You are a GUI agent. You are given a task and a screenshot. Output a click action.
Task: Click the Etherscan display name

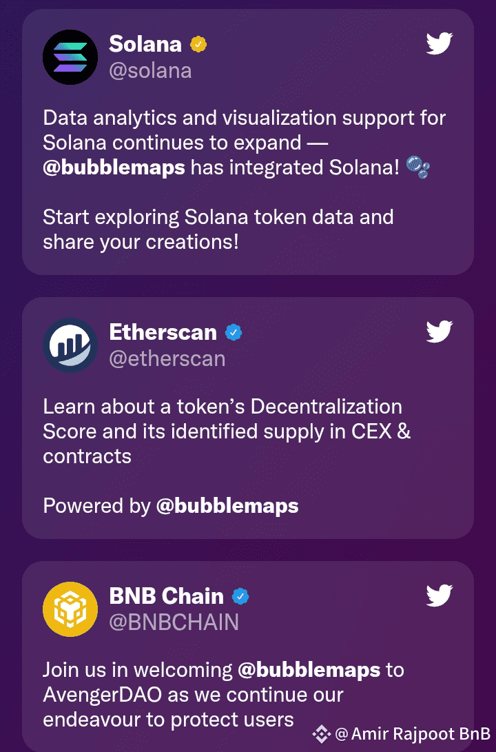(163, 332)
